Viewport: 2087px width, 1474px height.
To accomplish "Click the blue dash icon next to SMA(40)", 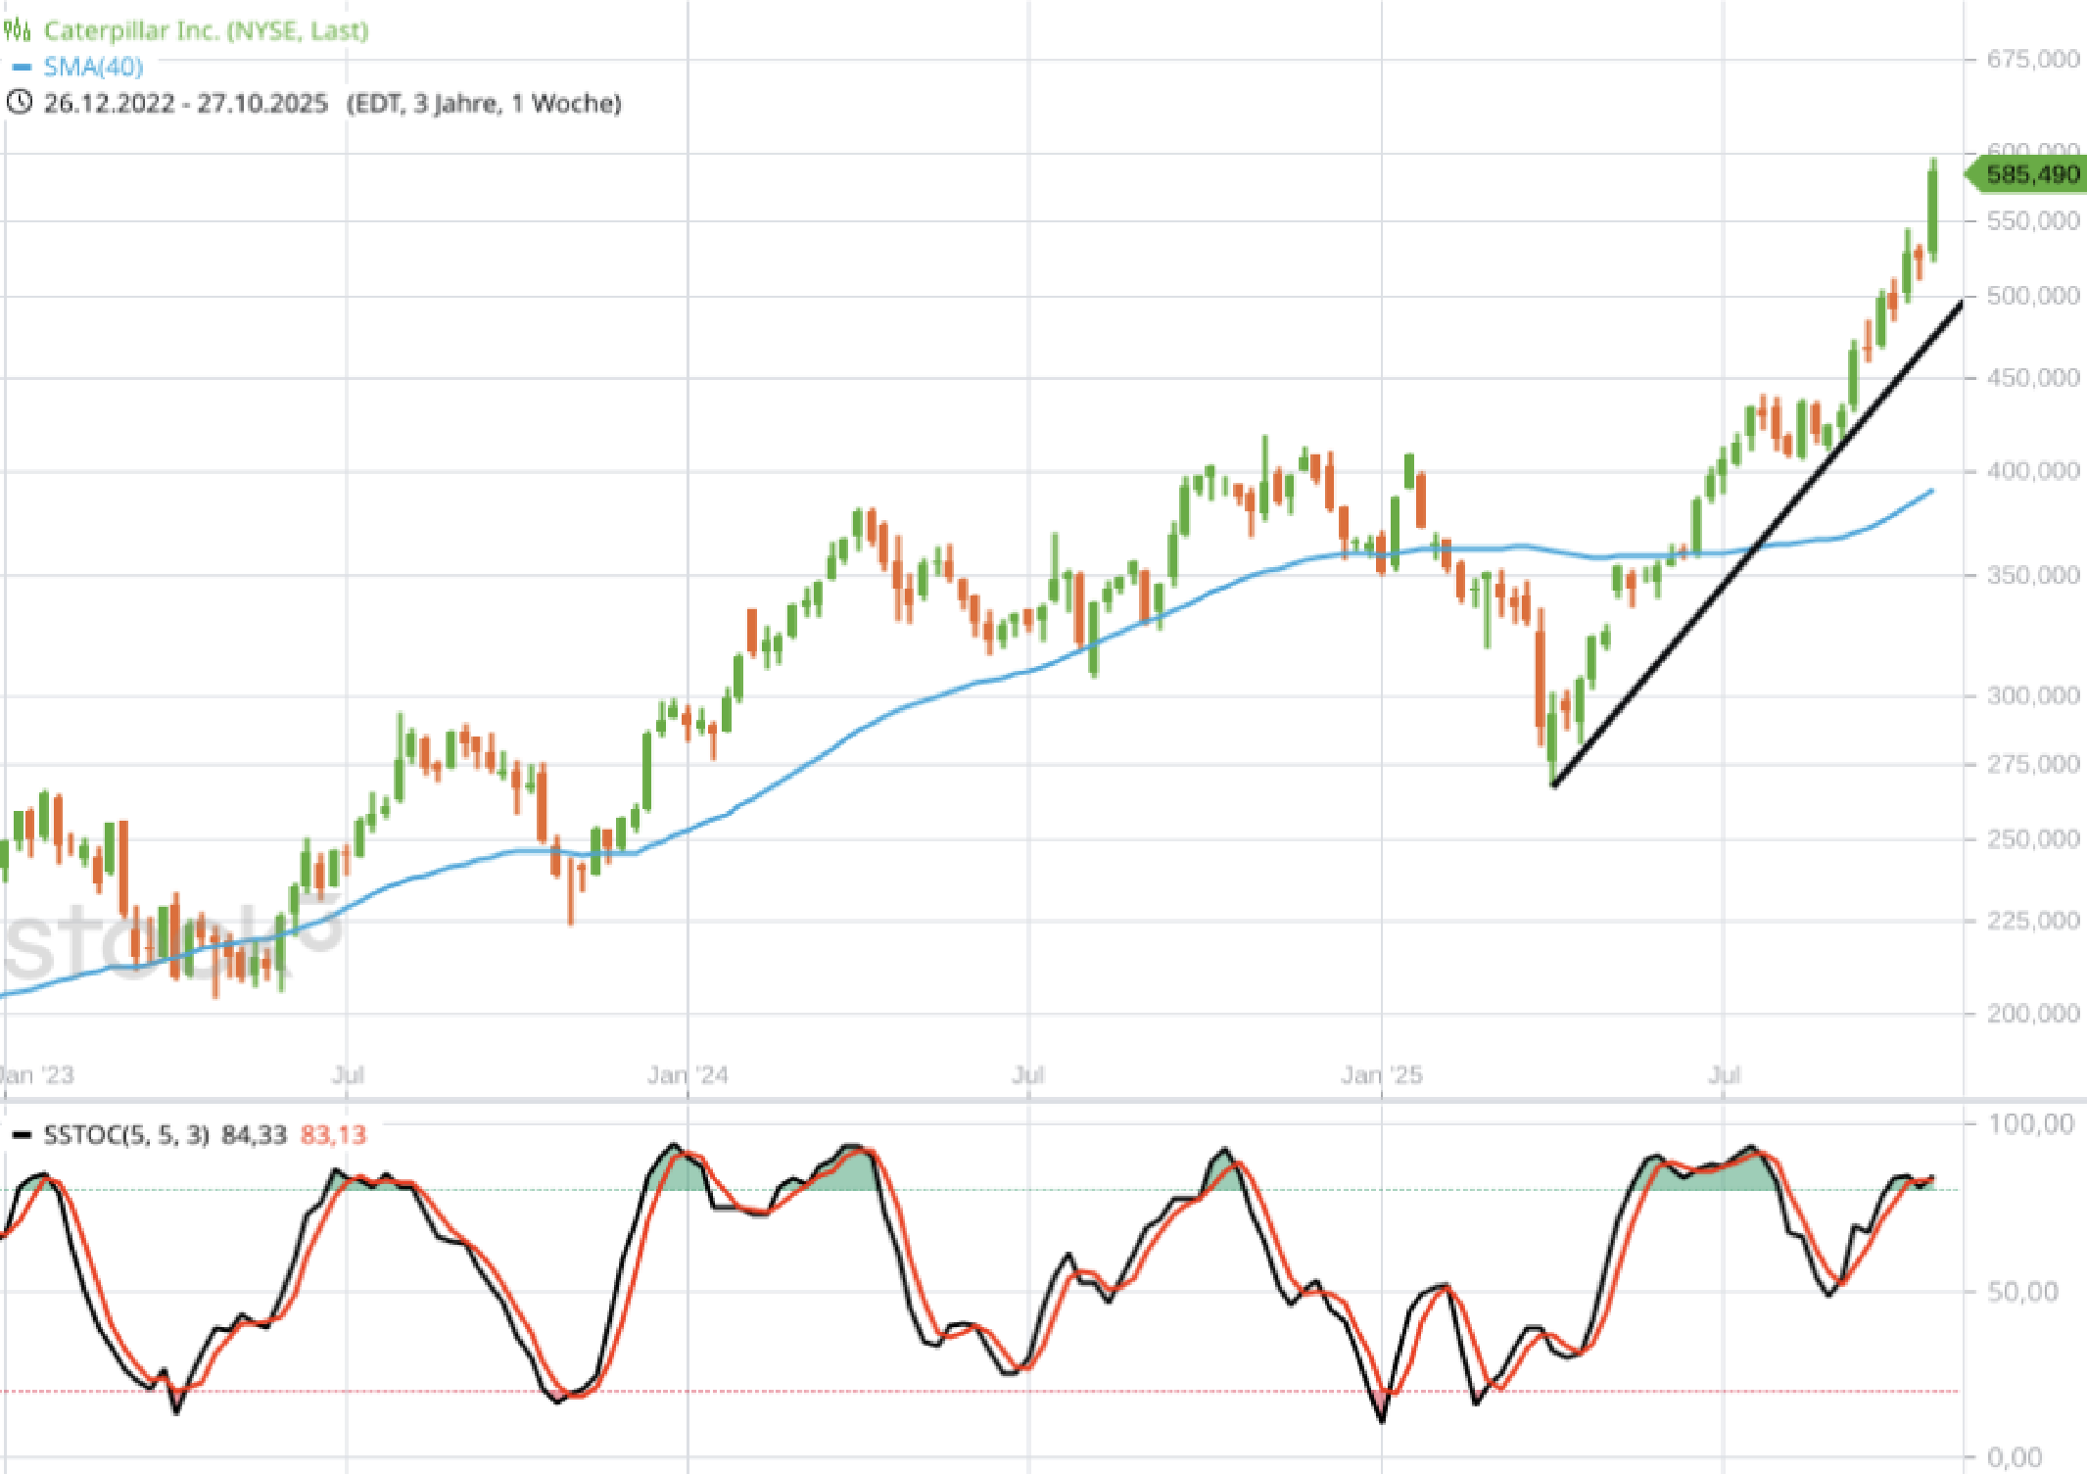I will [22, 67].
